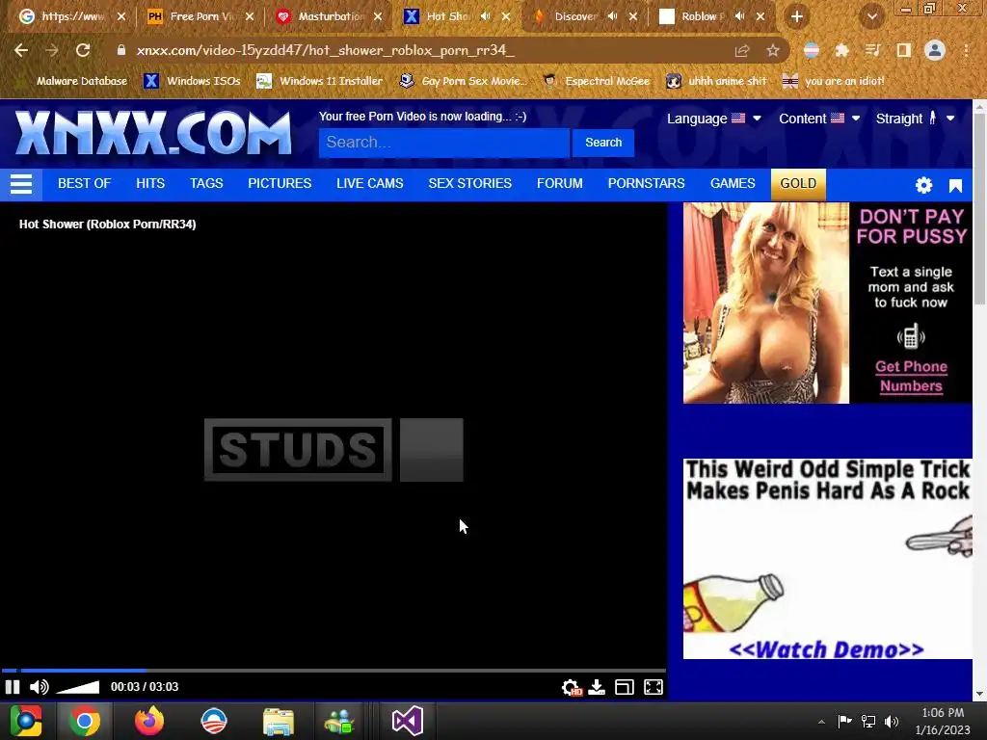Mute audio on the Roblox tab
The height and width of the screenshot is (740, 987).
[x=740, y=16]
